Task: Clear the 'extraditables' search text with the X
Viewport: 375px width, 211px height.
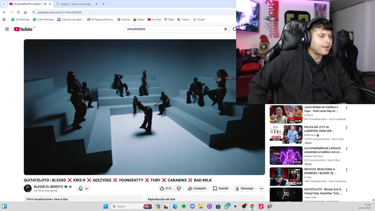Action: point(226,29)
